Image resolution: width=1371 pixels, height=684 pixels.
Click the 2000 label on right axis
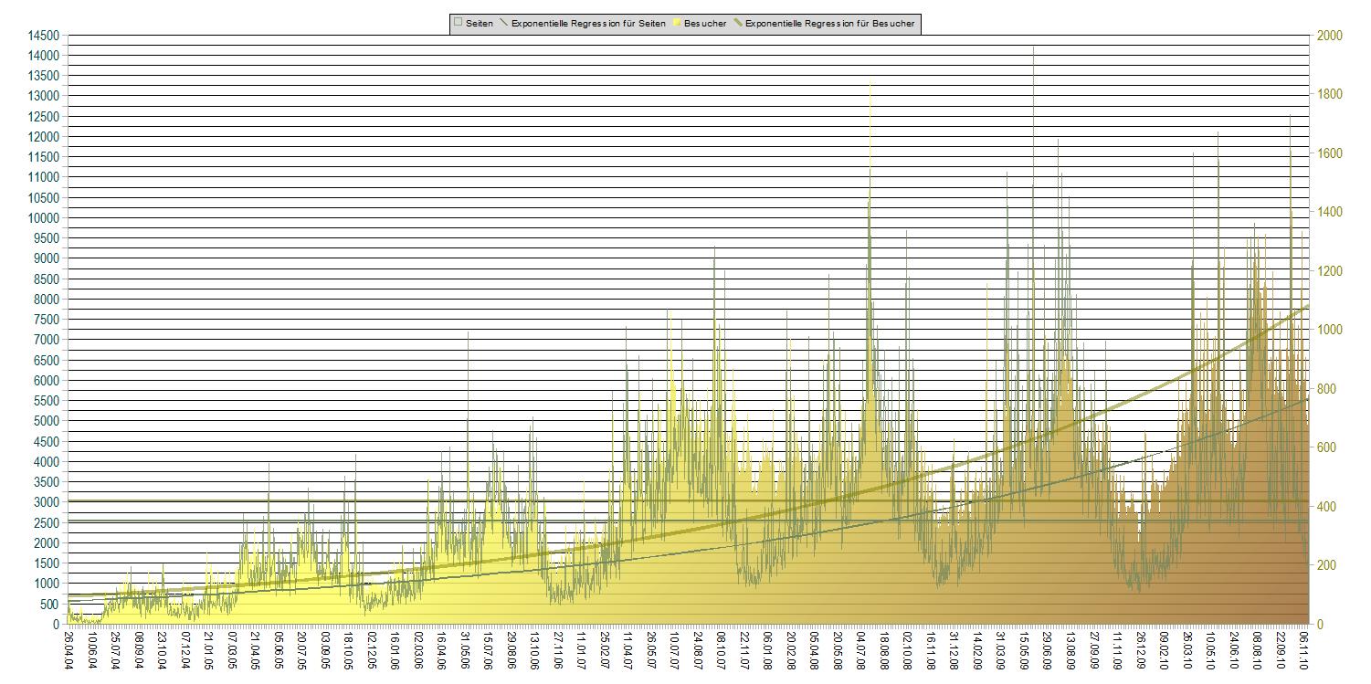1330,36
